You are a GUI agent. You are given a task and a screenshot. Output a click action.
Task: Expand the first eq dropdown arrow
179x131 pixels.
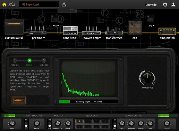58,25
